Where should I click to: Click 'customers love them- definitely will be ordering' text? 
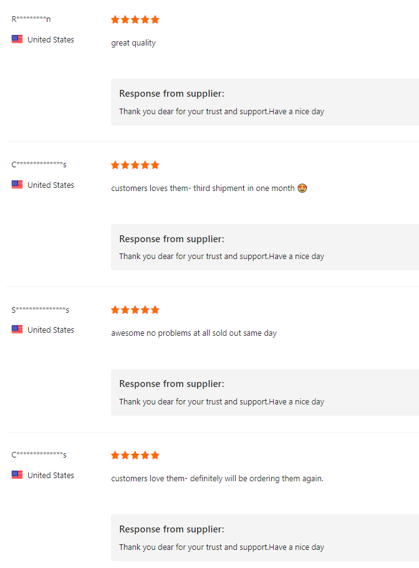pyautogui.click(x=218, y=478)
